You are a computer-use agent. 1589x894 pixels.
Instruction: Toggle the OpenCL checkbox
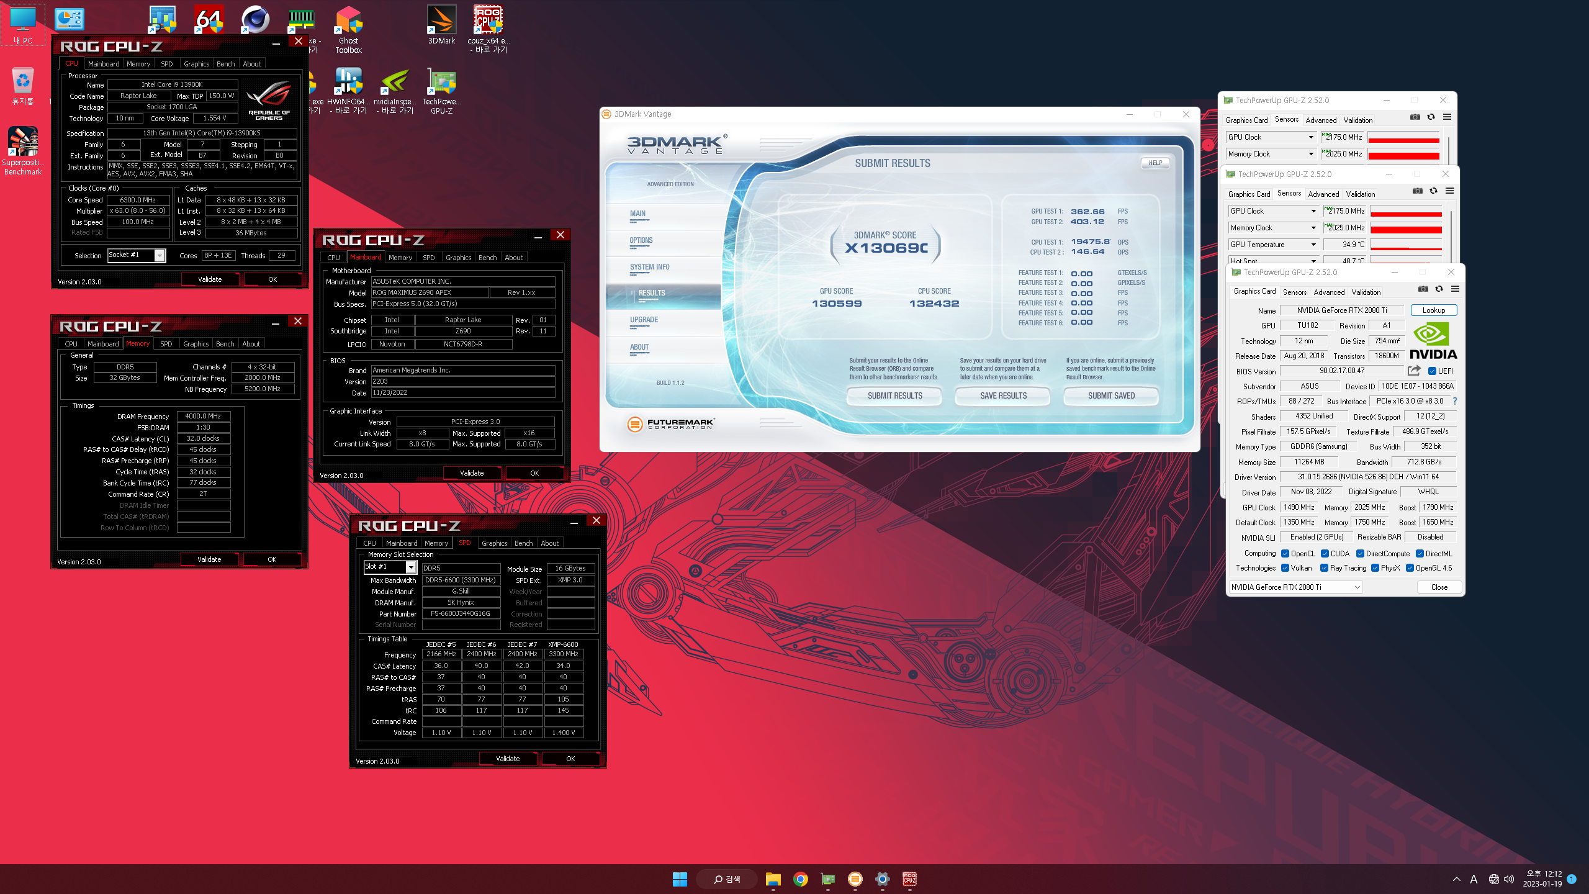click(x=1285, y=554)
